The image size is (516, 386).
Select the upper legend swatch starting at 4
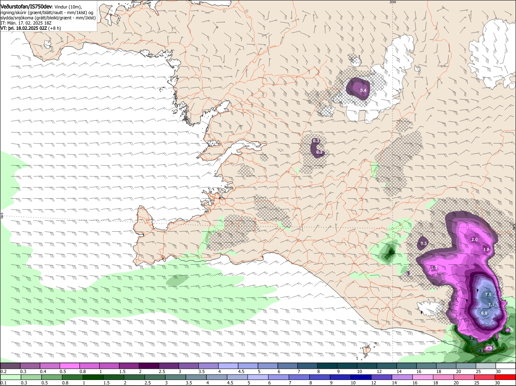click(x=228, y=365)
